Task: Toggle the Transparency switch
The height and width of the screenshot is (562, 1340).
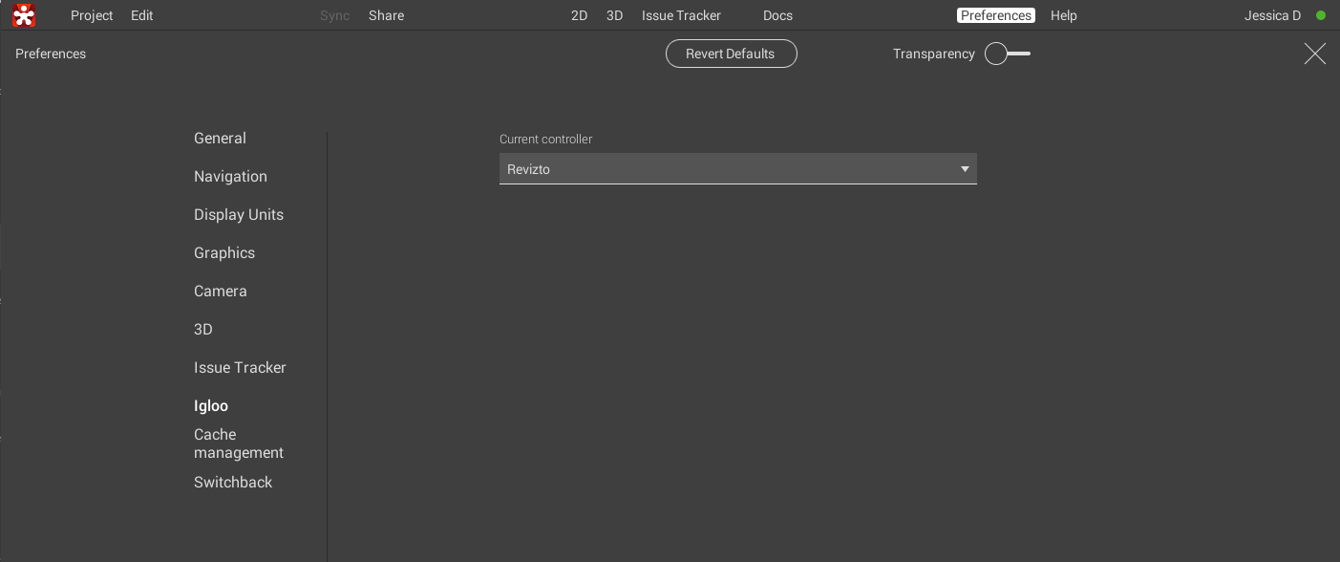Action: coord(1007,54)
